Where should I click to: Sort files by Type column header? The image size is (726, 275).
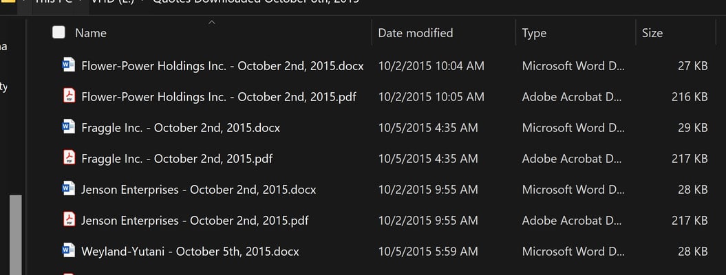coord(534,33)
